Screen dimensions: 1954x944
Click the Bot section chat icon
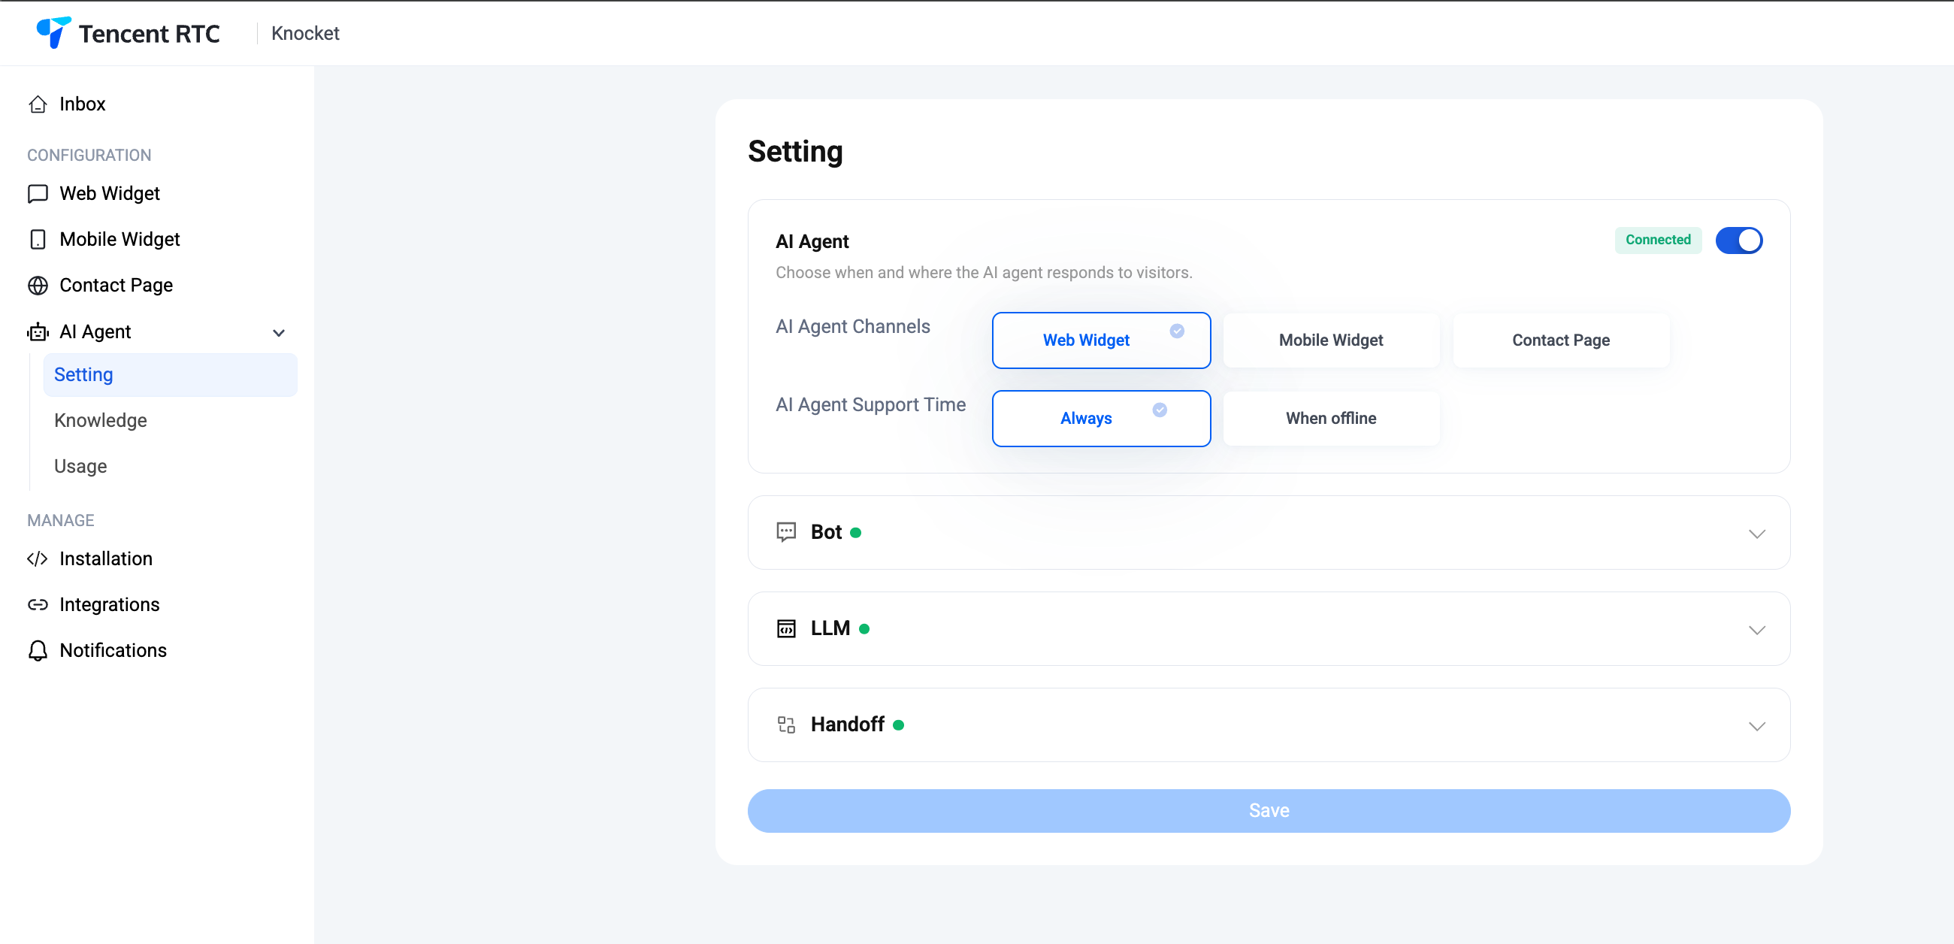pyautogui.click(x=786, y=532)
